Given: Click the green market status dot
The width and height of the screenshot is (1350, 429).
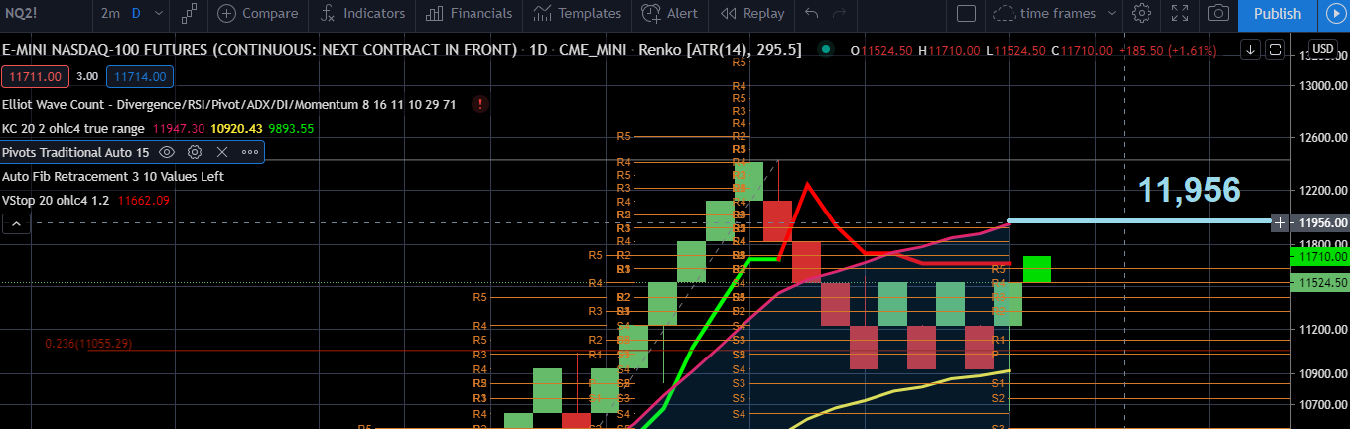Looking at the screenshot, I should click(826, 49).
